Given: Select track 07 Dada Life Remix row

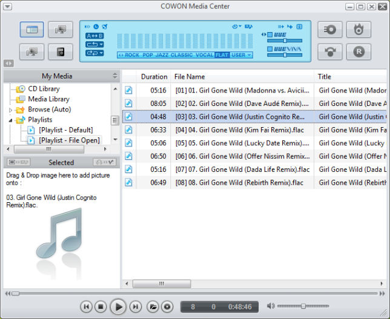Looking at the screenshot, I should tap(254, 169).
